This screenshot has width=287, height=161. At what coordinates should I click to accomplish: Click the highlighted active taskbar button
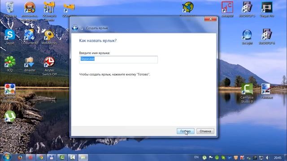pyautogui.click(x=83, y=157)
